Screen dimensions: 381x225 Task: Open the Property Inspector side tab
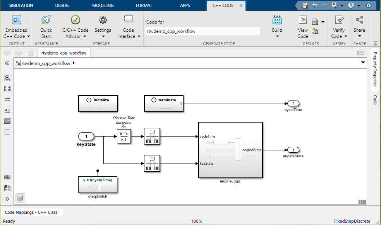point(375,70)
